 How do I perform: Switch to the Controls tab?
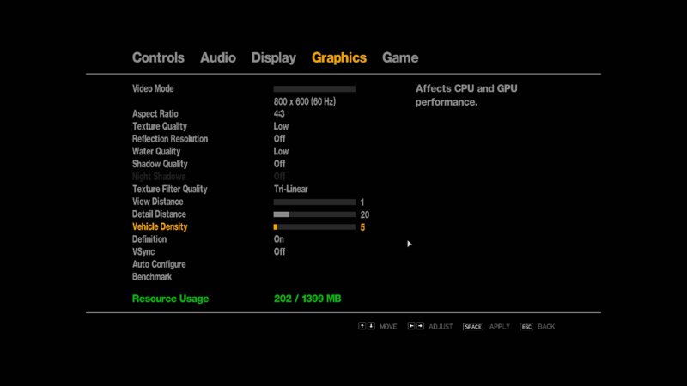[x=158, y=57]
